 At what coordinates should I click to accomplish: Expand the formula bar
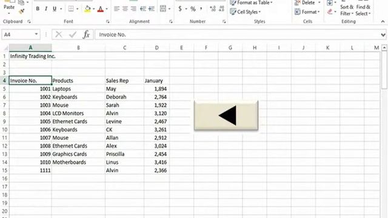tap(383, 35)
